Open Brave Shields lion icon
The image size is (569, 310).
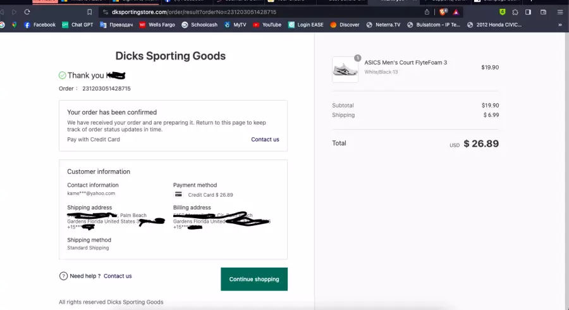tap(443, 12)
